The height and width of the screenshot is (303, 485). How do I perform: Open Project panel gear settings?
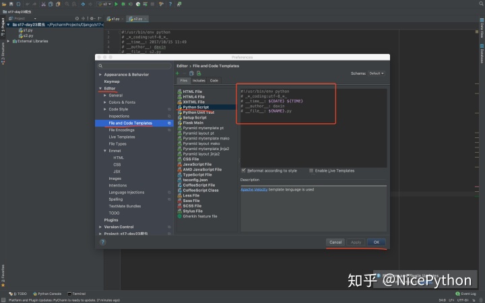[92, 19]
